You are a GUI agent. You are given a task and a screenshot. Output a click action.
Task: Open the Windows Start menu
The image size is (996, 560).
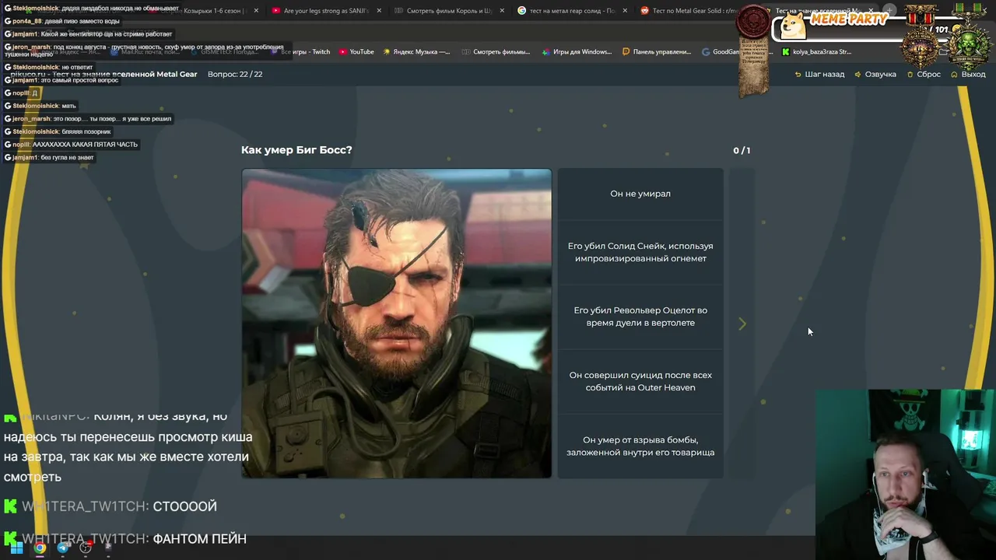[x=16, y=548]
